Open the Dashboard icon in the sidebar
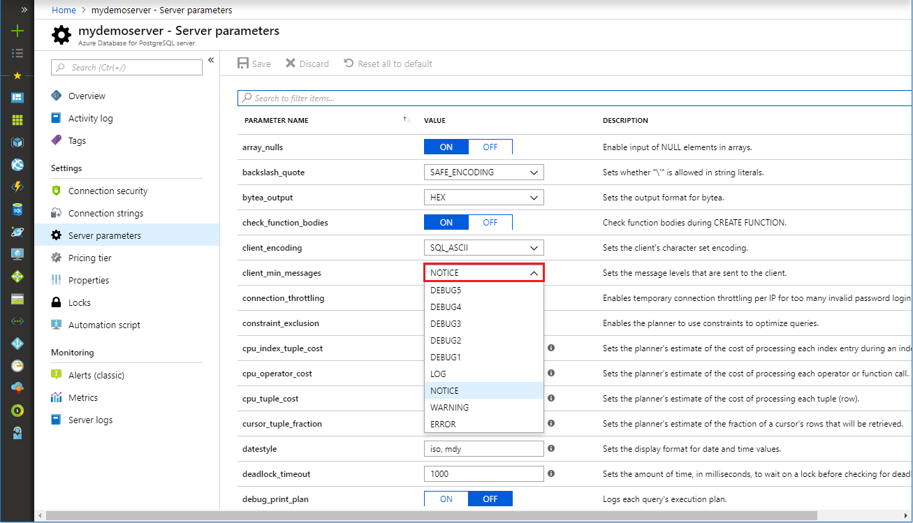The width and height of the screenshot is (913, 523). [17, 98]
